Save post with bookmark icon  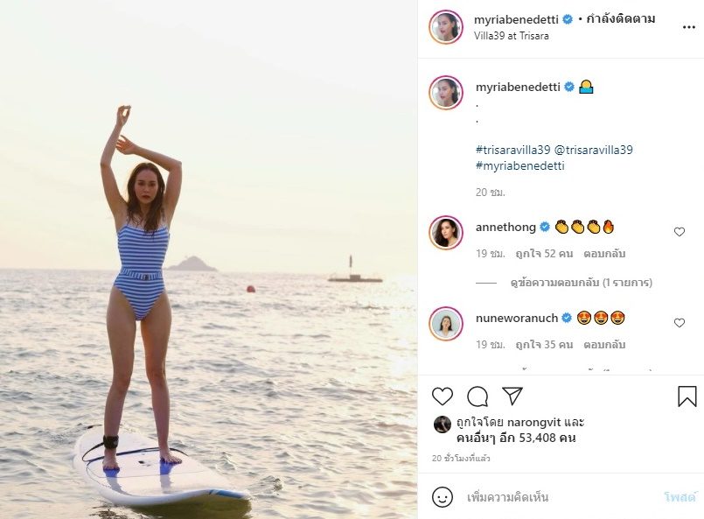point(687,396)
